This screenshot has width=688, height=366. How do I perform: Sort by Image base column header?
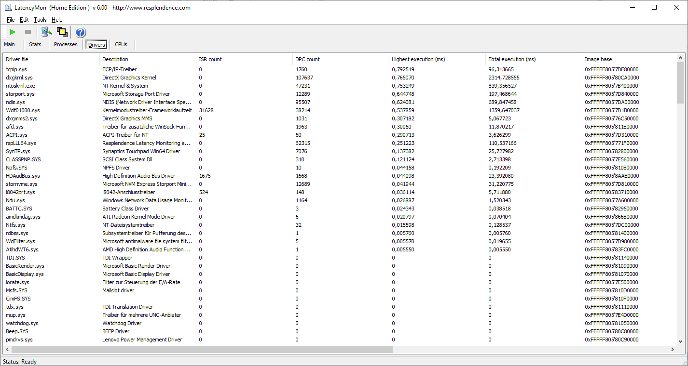[x=629, y=59]
